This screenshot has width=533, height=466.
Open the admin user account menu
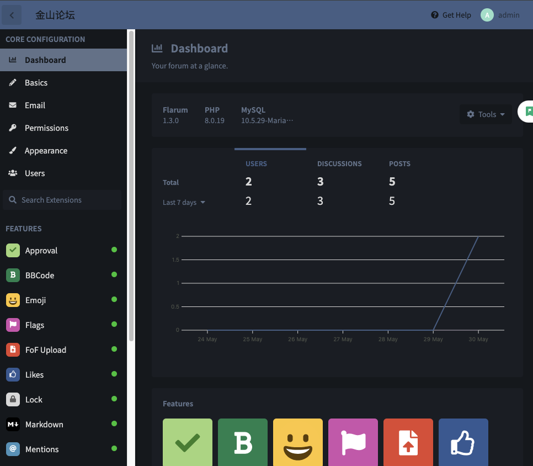(500, 15)
